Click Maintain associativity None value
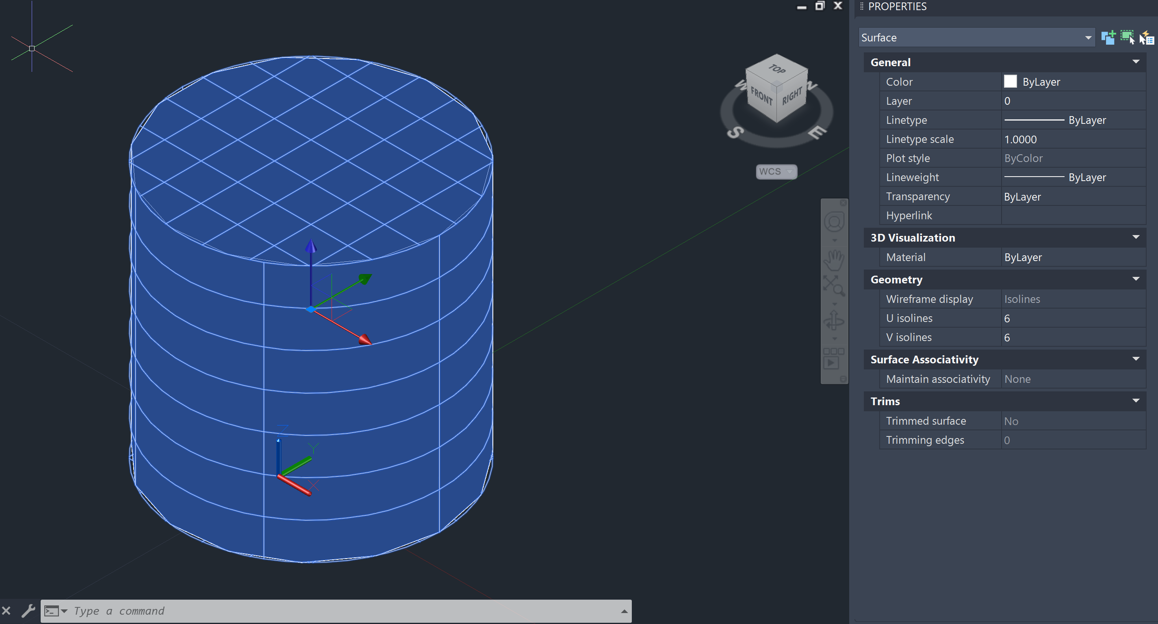The width and height of the screenshot is (1158, 624). point(1073,379)
